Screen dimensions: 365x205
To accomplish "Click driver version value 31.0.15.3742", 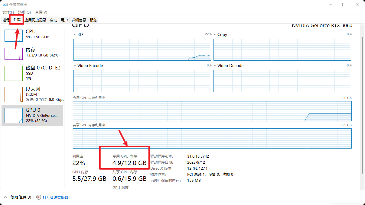I will pyautogui.click(x=198, y=156).
